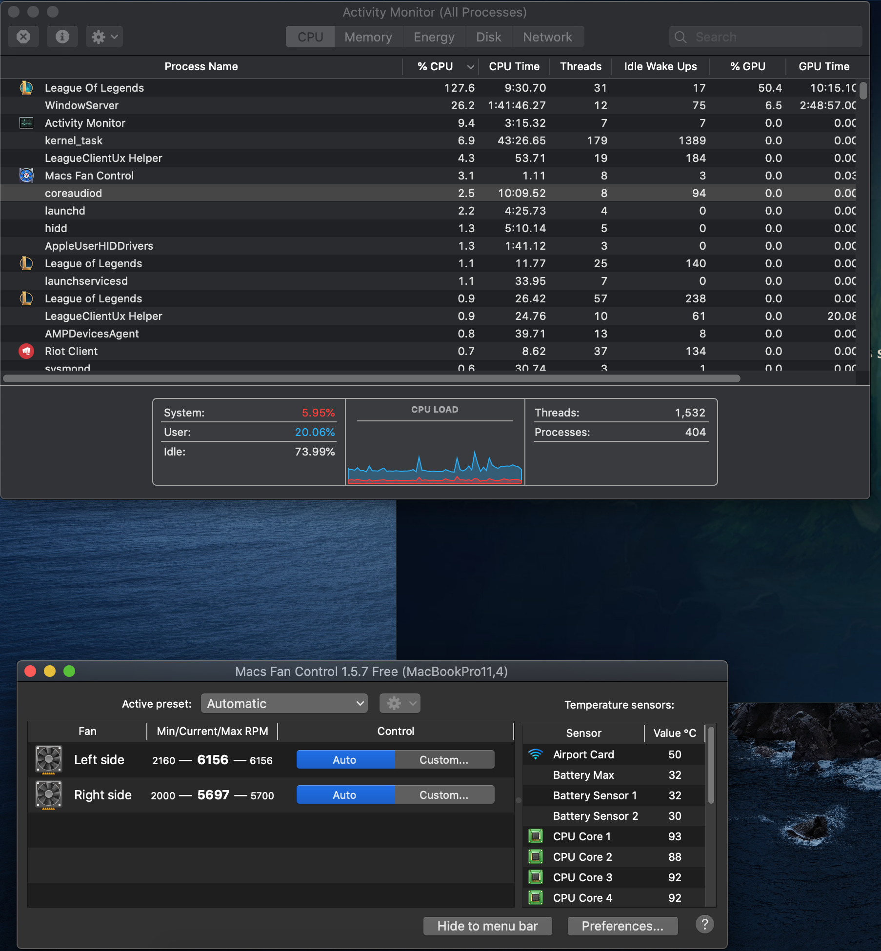Select the AppleUserHIDDrivers row
Image resolution: width=881 pixels, height=951 pixels.
pos(428,246)
